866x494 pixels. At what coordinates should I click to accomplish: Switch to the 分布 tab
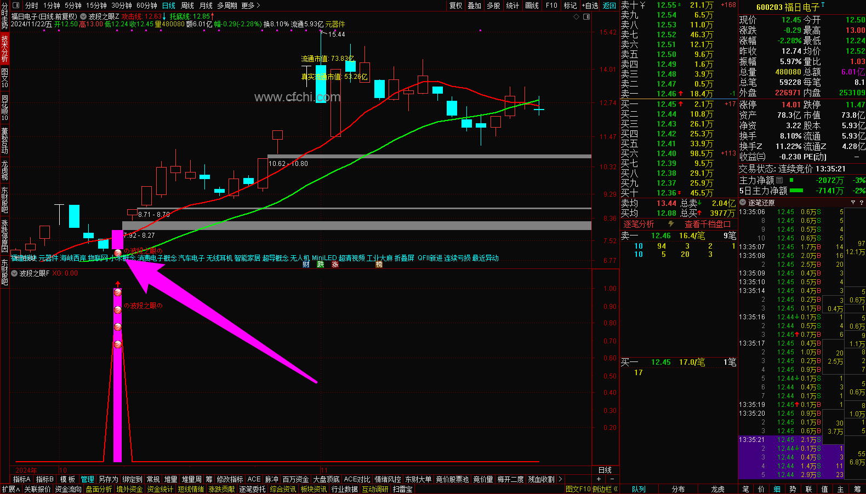click(x=678, y=489)
